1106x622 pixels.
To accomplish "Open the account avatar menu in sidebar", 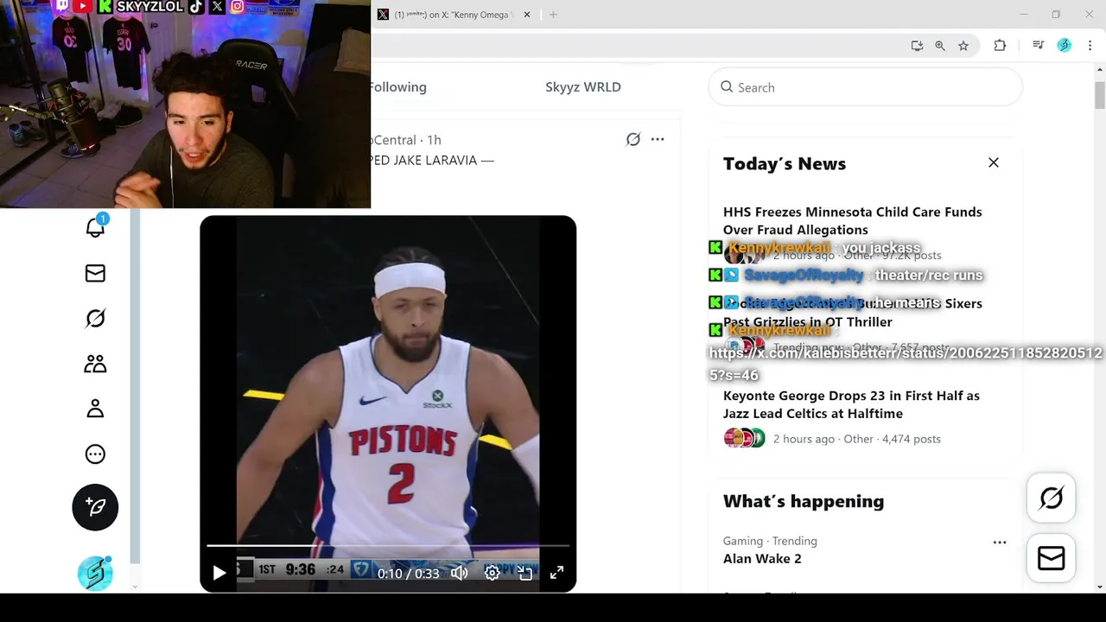I will (95, 574).
